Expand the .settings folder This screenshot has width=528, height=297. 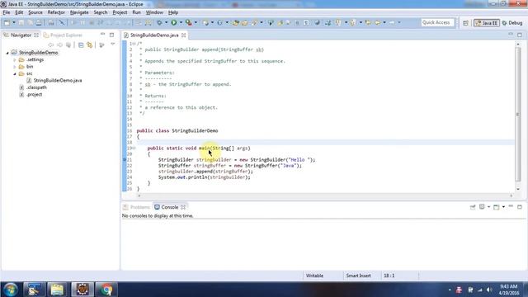click(15, 59)
